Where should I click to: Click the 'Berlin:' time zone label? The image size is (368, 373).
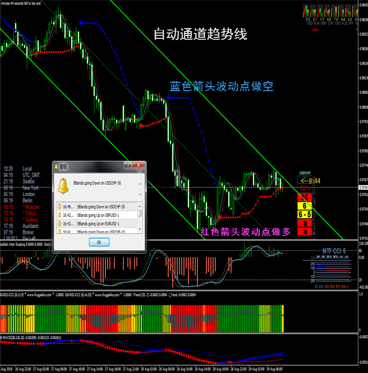click(28, 201)
